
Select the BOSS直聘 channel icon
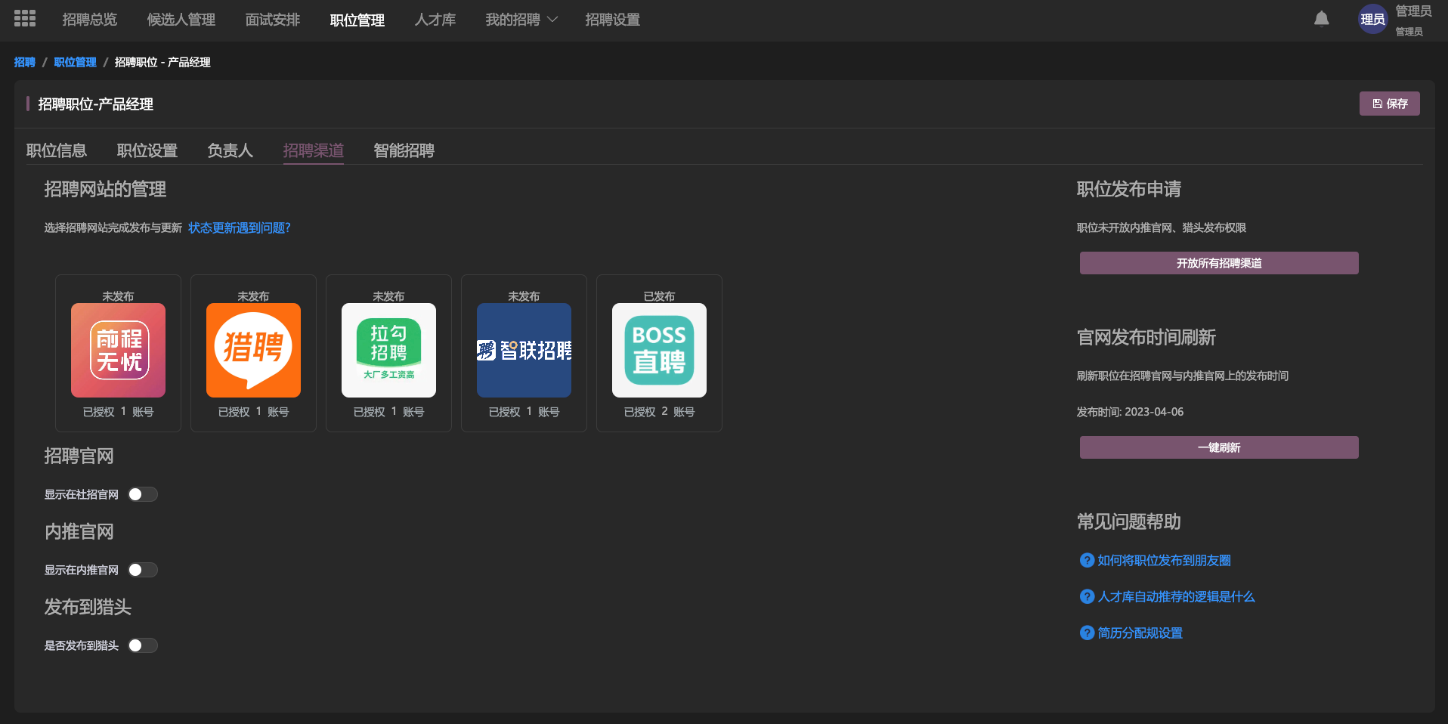[x=658, y=350]
